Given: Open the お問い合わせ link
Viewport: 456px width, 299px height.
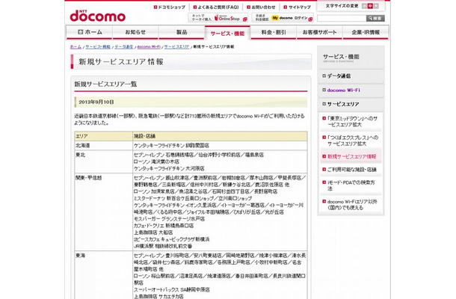Looking at the screenshot, I should (x=261, y=7).
